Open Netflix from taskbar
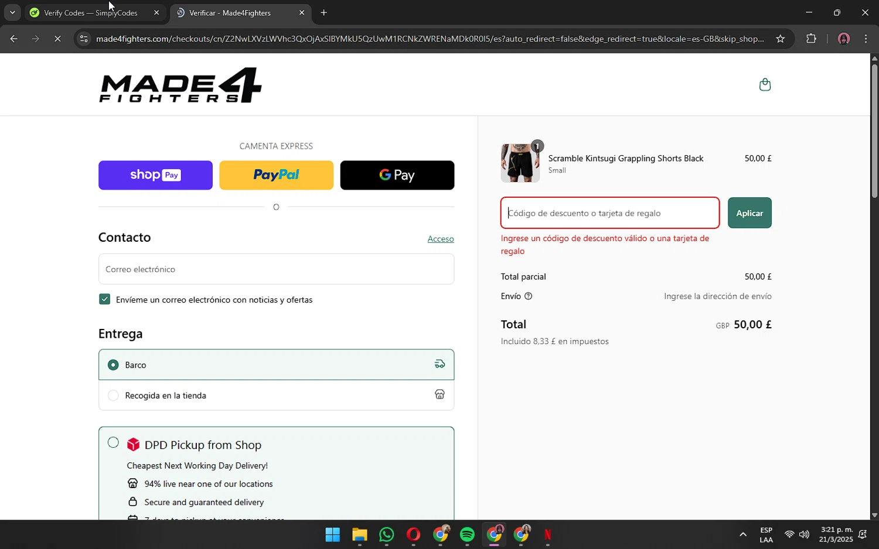879x549 pixels. click(x=548, y=534)
